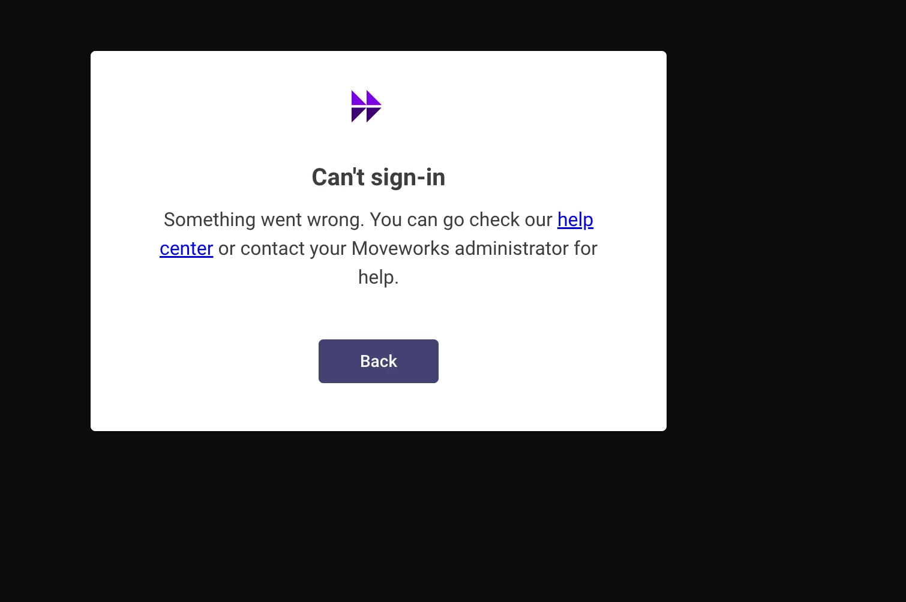Click the dark background outside the card

780,300
